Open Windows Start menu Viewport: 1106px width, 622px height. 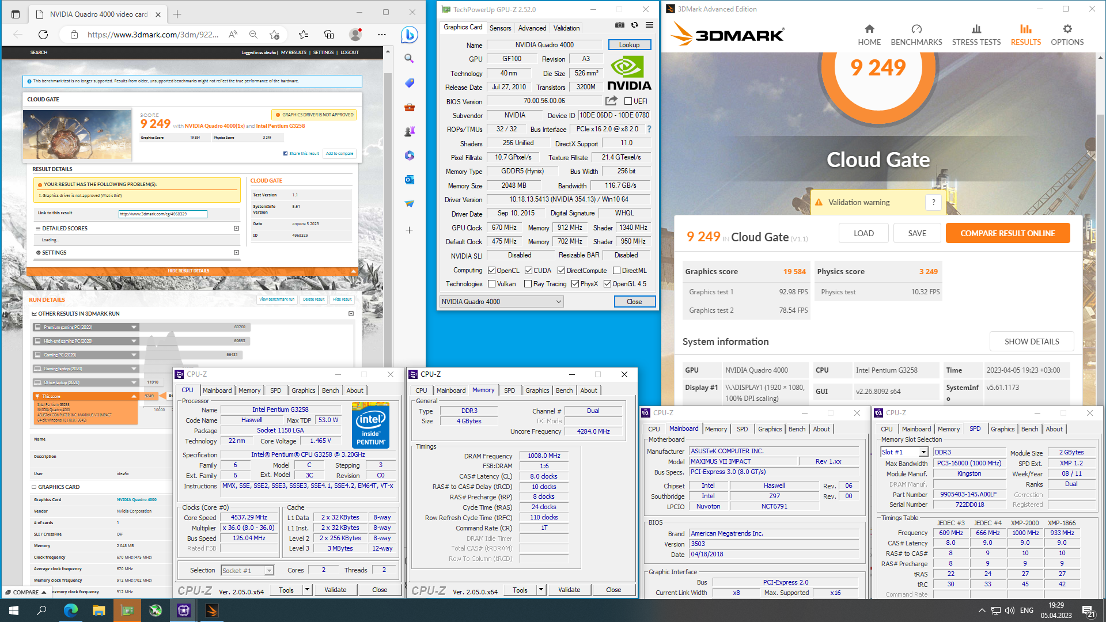point(14,610)
